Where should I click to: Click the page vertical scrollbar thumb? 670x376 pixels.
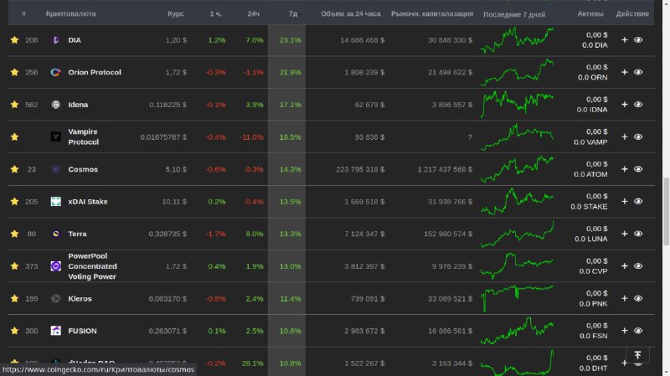tap(666, 212)
